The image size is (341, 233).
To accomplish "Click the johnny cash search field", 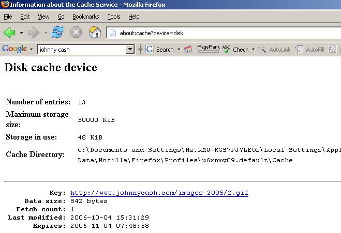I will tap(82, 50).
